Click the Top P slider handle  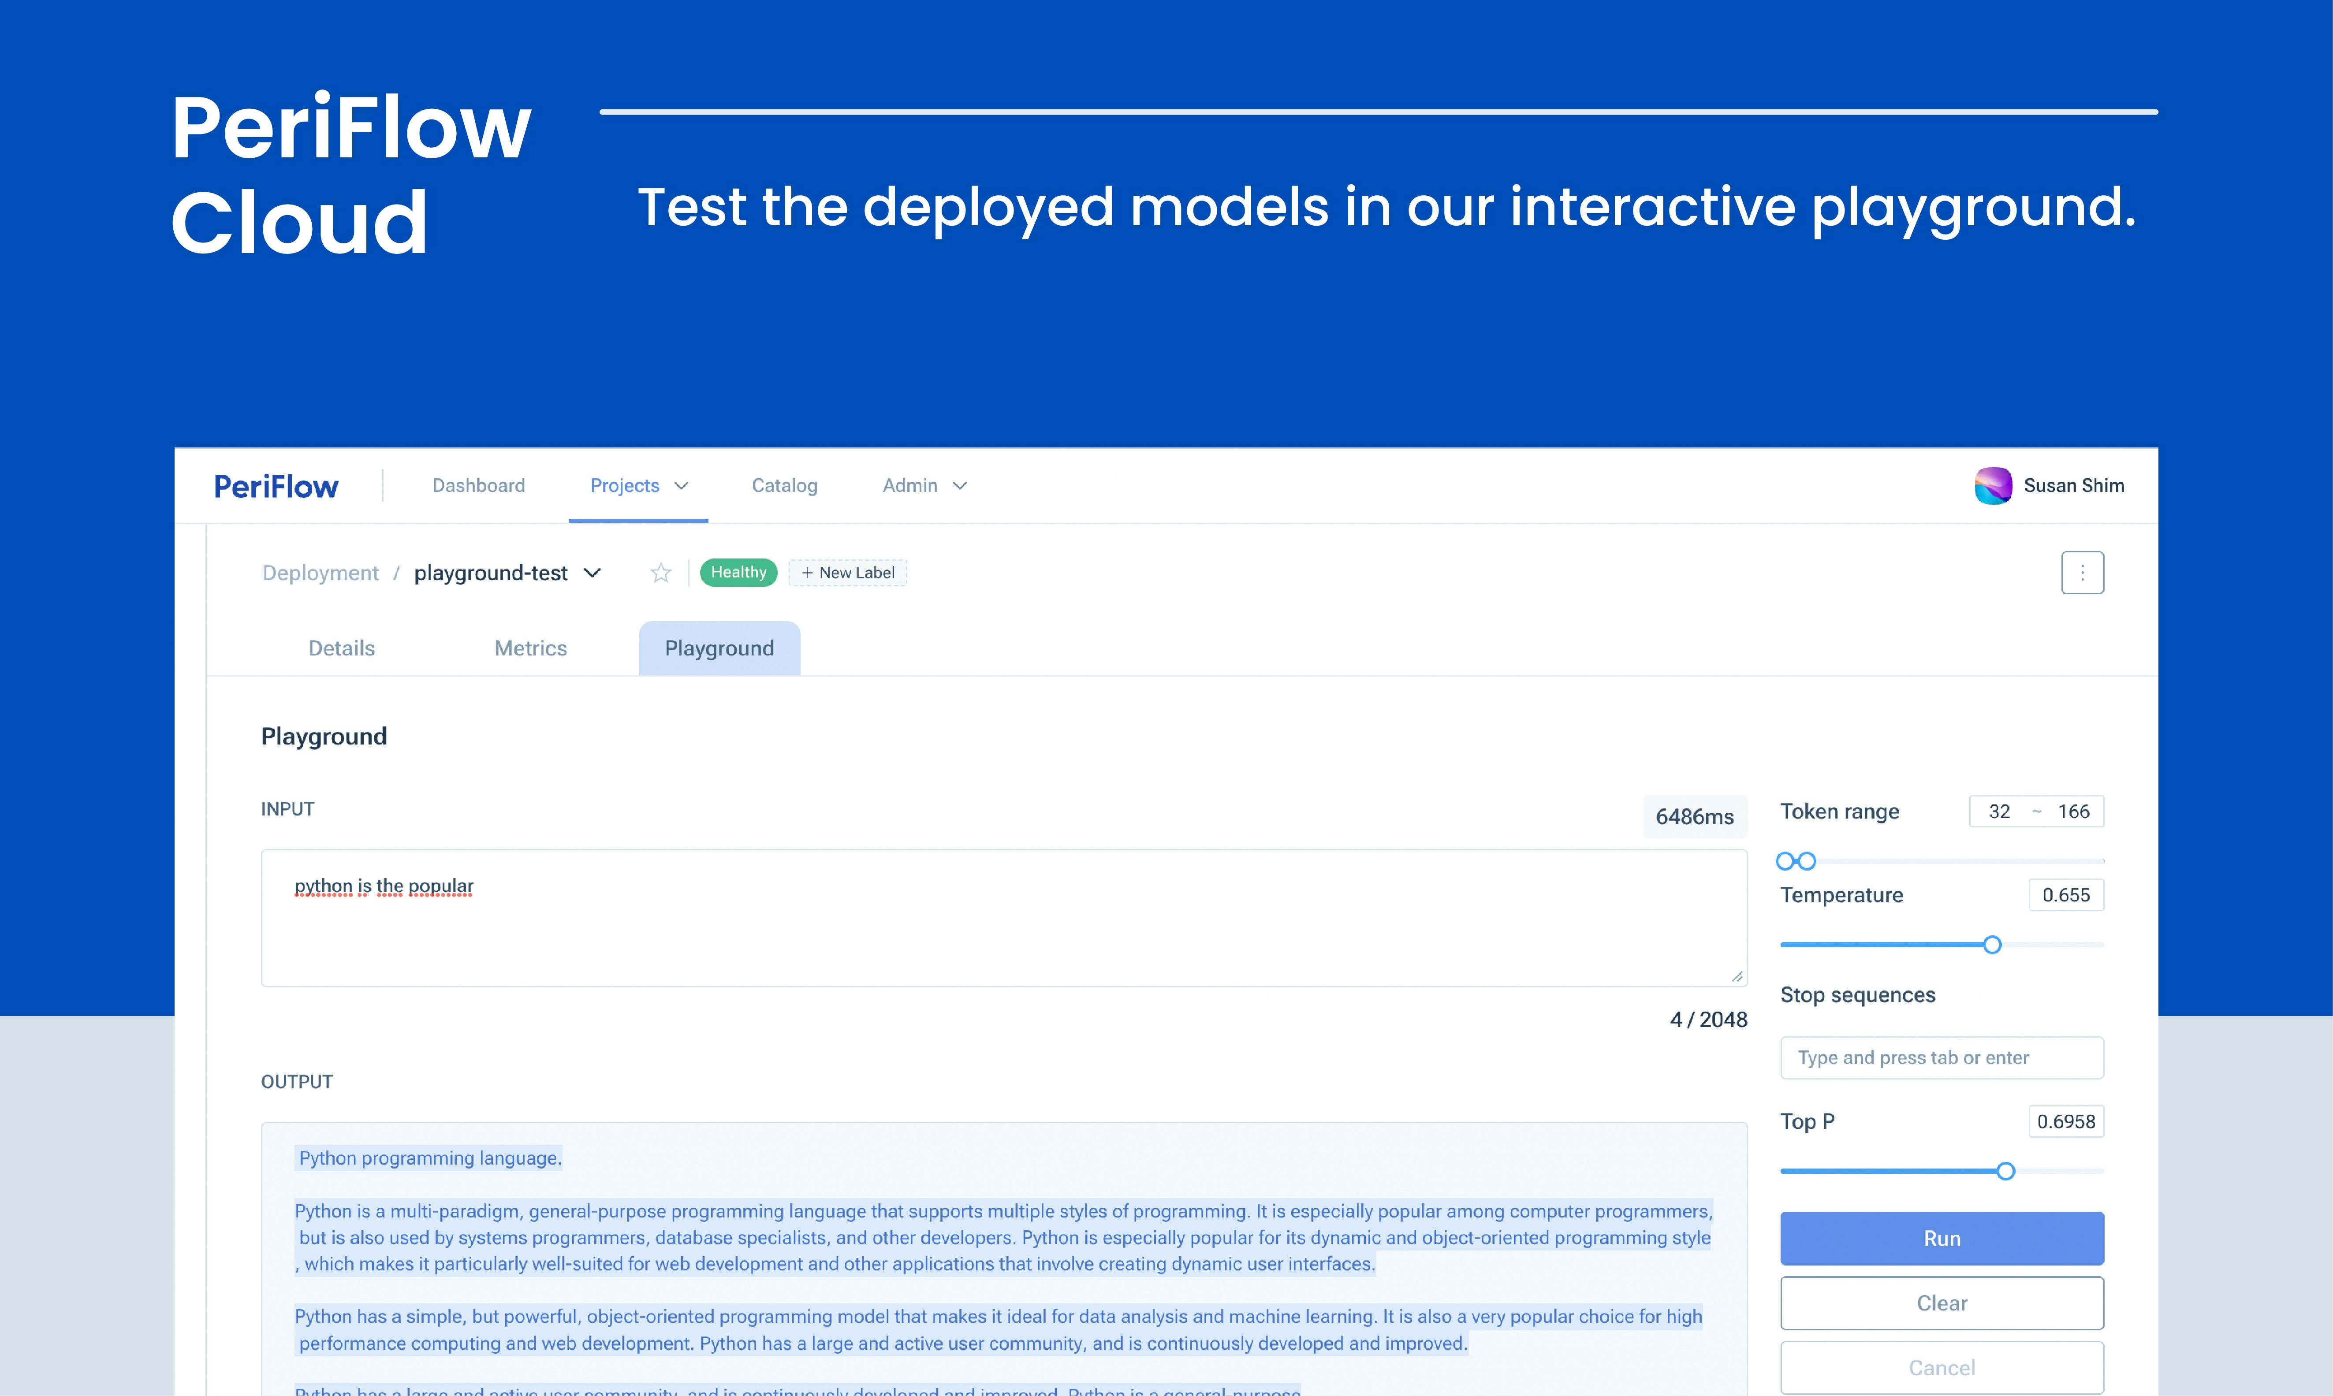[x=2005, y=1171]
